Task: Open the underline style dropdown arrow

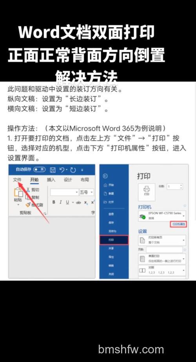Action: click(73, 202)
